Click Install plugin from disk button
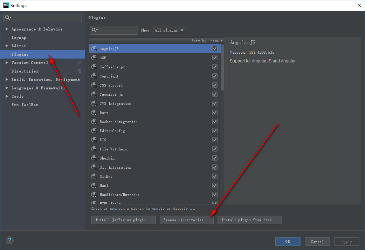The height and width of the screenshot is (250, 365). click(x=249, y=220)
